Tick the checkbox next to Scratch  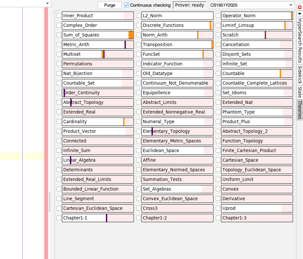point(218,35)
